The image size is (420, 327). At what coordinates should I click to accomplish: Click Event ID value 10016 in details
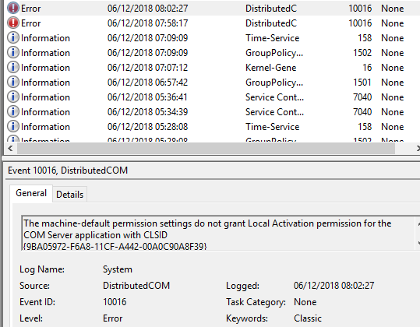pyautogui.click(x=115, y=302)
